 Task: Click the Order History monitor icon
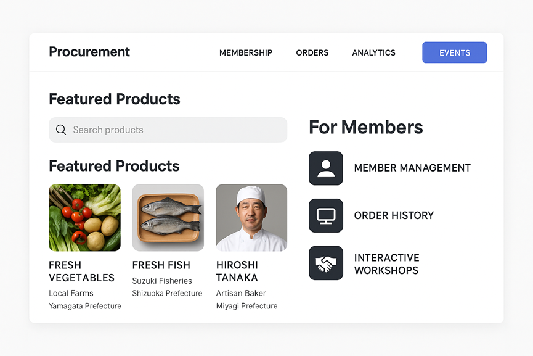[325, 215]
